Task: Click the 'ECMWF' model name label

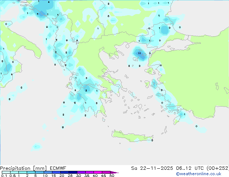Action: point(58,168)
